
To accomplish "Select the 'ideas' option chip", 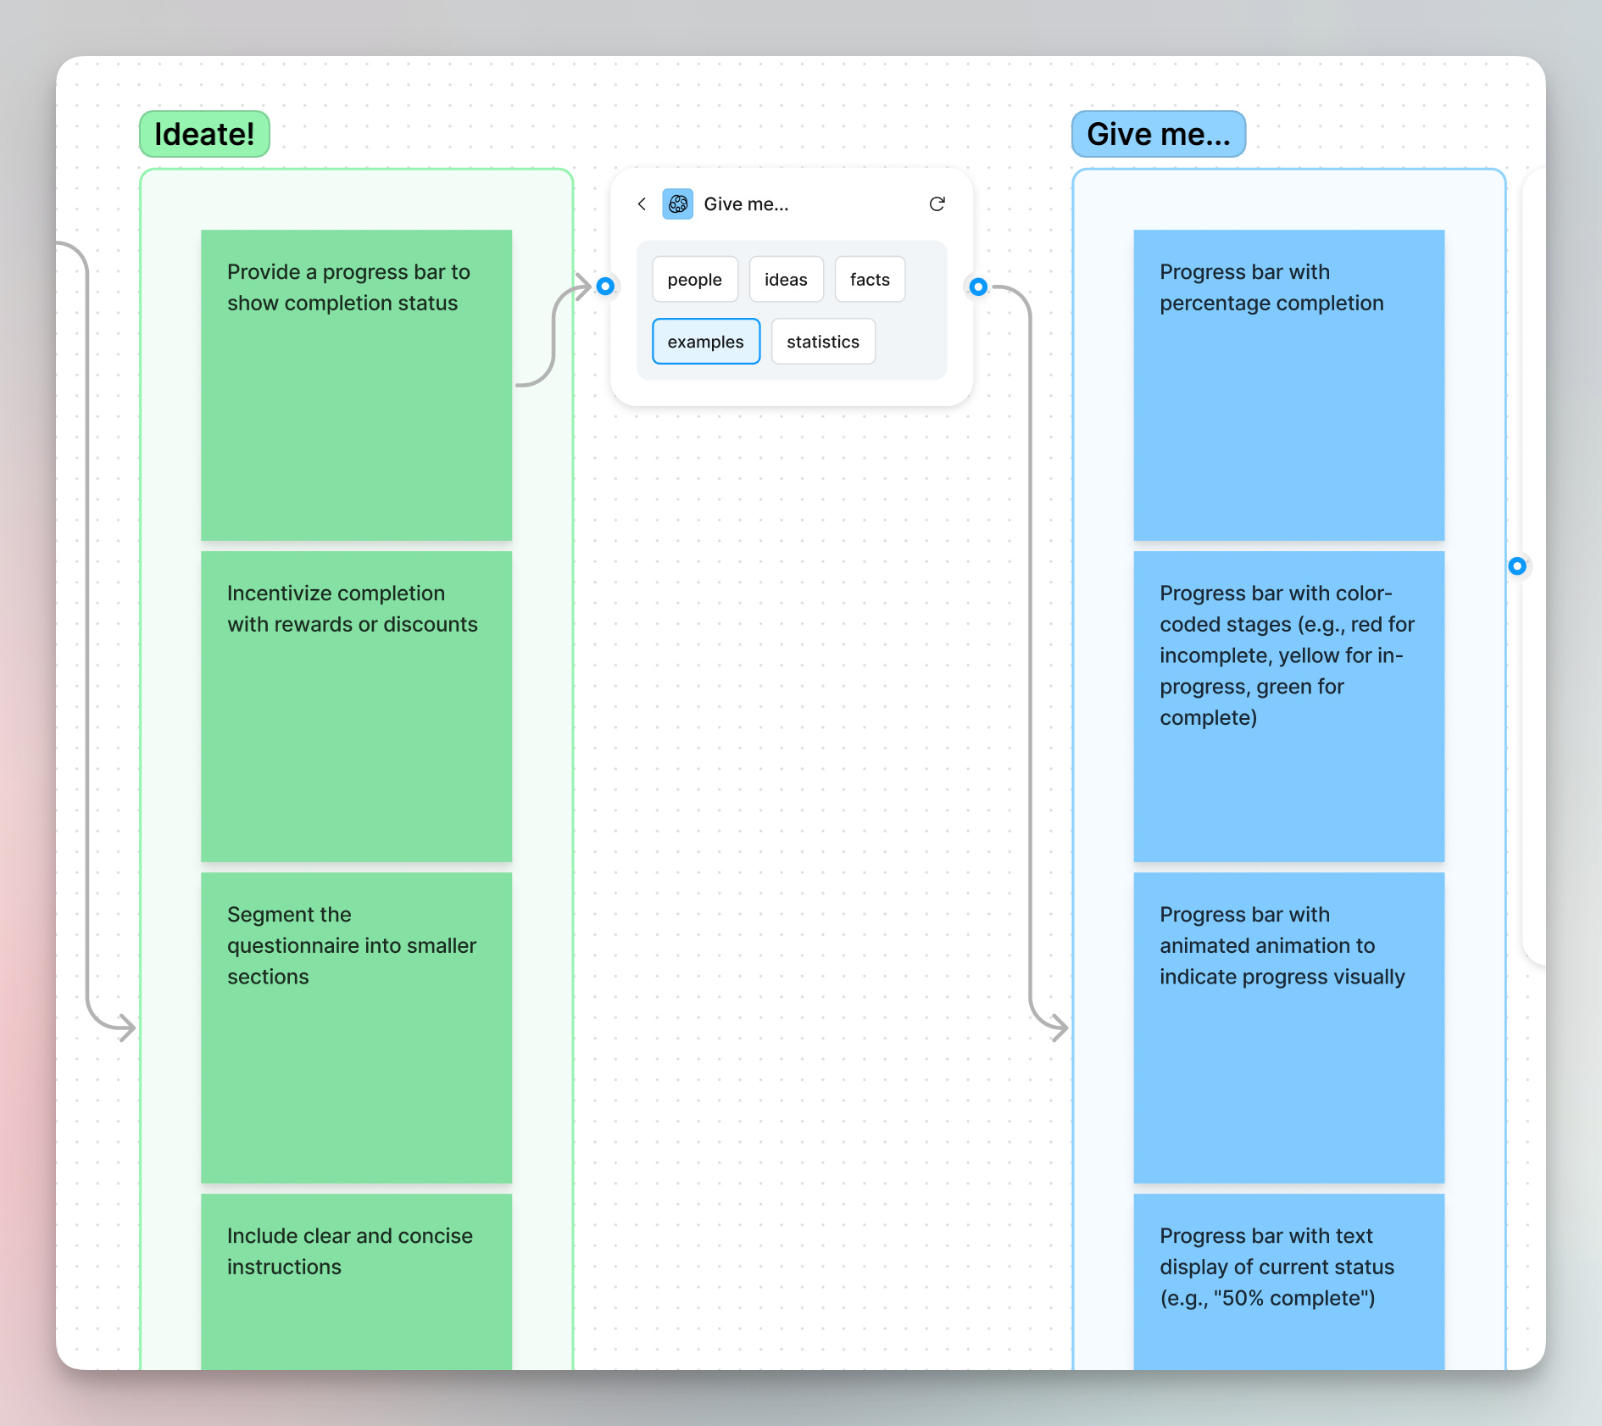I will tap(786, 279).
